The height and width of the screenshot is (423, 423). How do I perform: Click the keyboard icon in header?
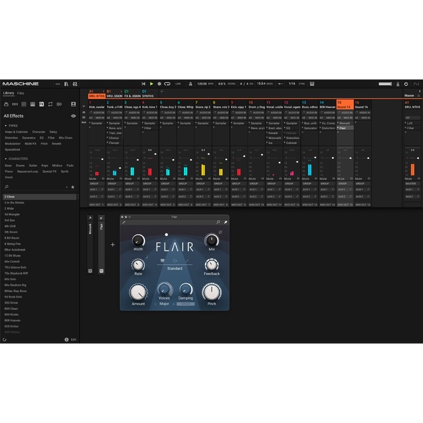pos(312,84)
